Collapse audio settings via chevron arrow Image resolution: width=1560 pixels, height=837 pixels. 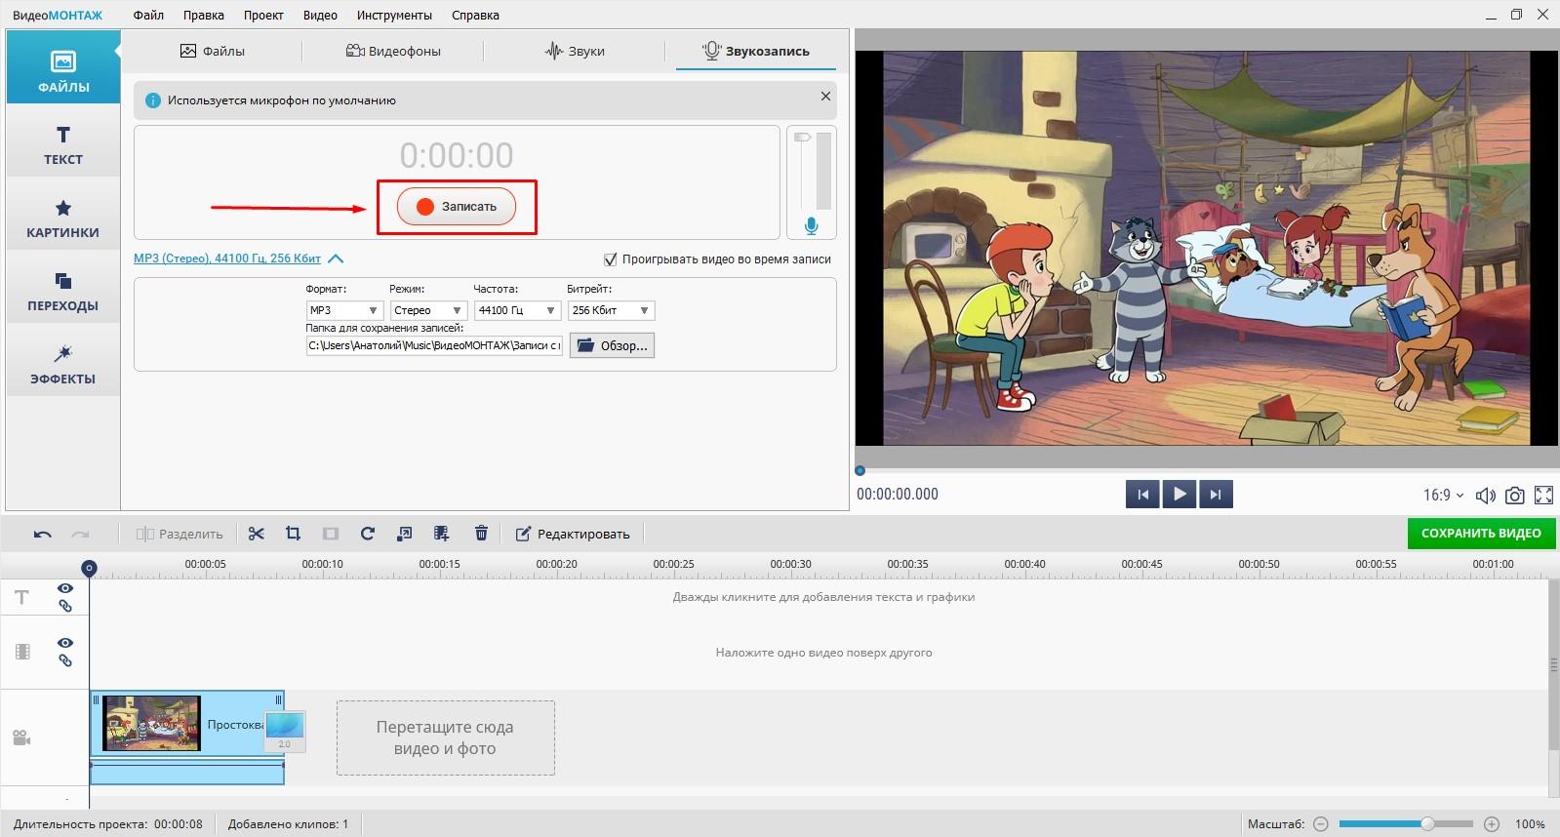click(336, 259)
